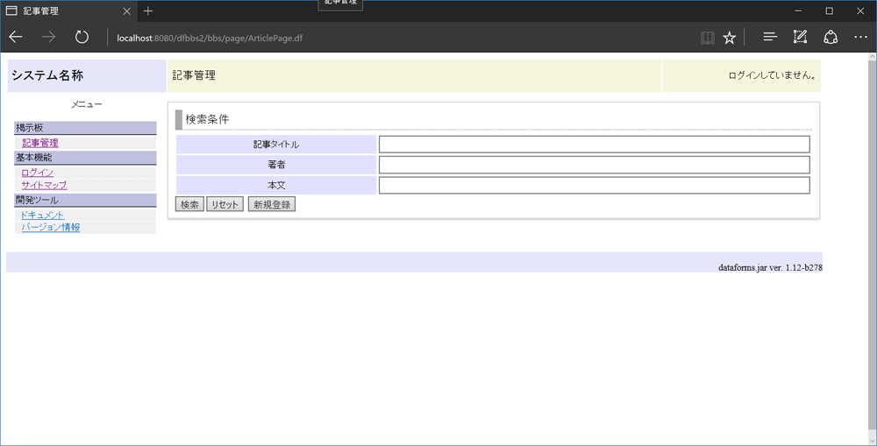877x446 pixels.
Task: Open reading view book icon
Action: 708,38
